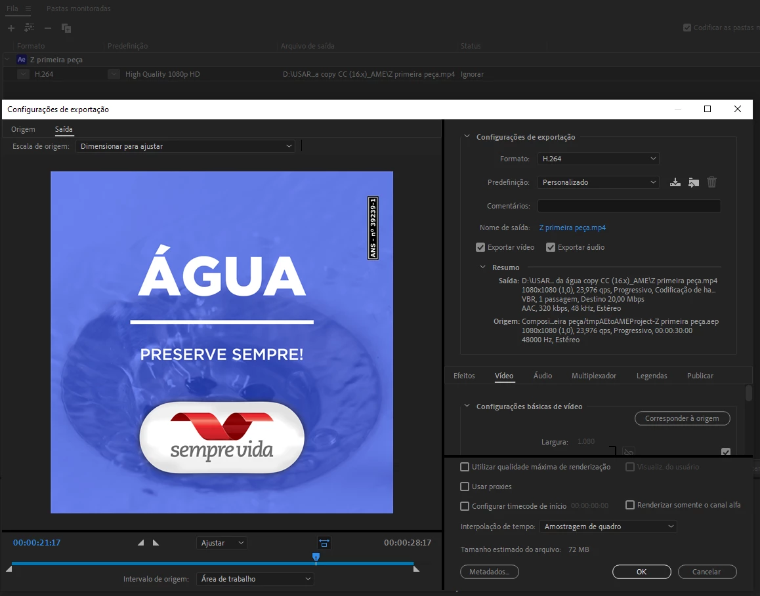Click the output file path in the queue

(x=369, y=74)
